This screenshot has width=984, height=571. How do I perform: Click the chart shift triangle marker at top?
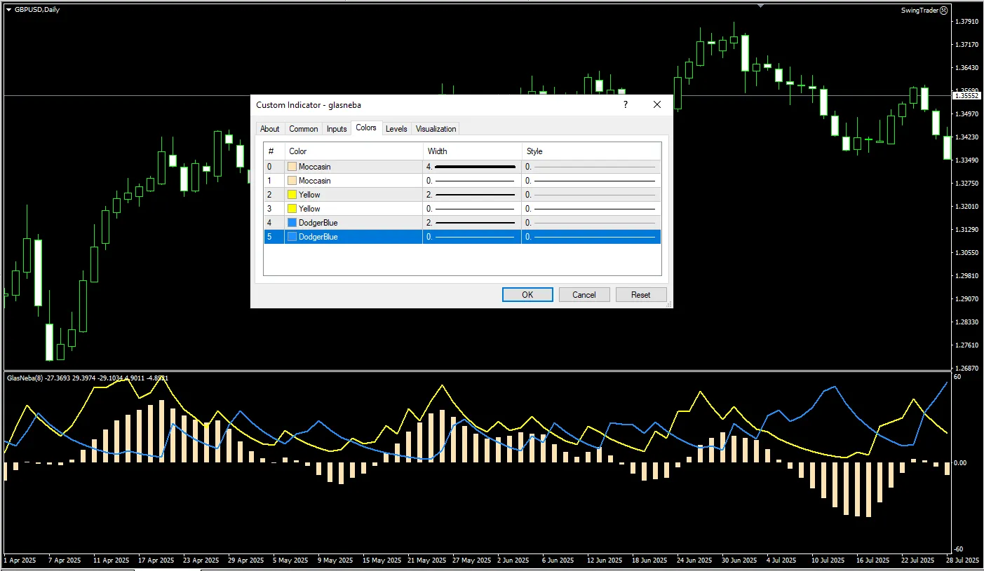pyautogui.click(x=761, y=6)
